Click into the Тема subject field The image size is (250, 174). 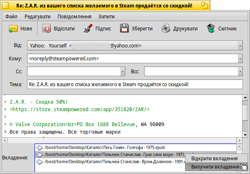pyautogui.click(x=135, y=85)
